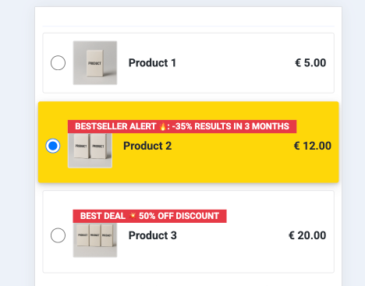Click the explosion emoji in Best Deal banner
This screenshot has width=365, height=286.
pyautogui.click(x=133, y=216)
